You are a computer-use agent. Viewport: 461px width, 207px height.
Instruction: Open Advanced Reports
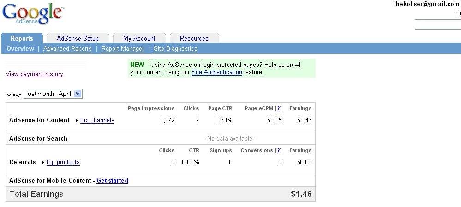click(x=67, y=49)
